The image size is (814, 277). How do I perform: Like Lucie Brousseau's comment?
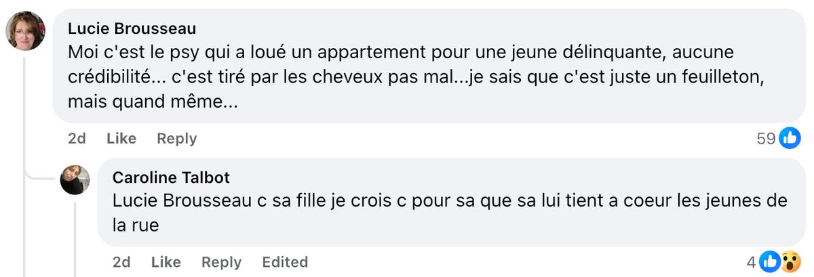121,138
